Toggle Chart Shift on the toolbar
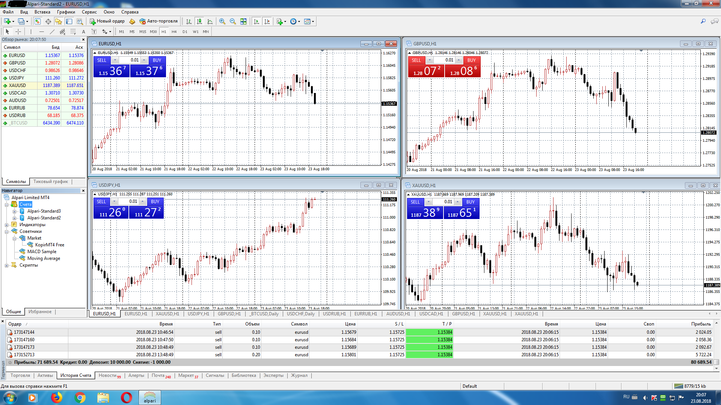The image size is (721, 405). pyautogui.click(x=267, y=21)
